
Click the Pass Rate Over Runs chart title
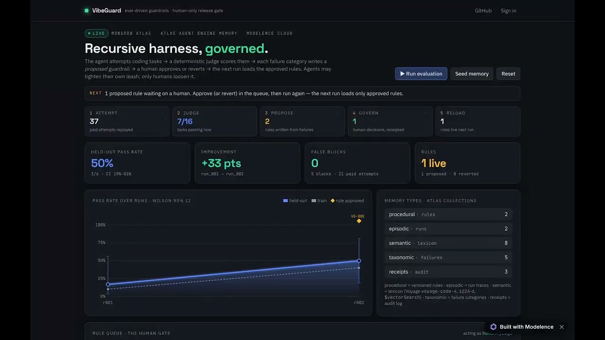pyautogui.click(x=142, y=201)
